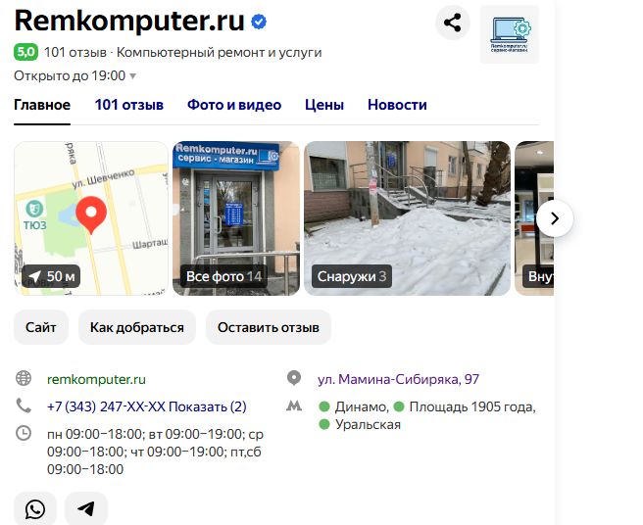Open the Telegram contact button

click(86, 508)
